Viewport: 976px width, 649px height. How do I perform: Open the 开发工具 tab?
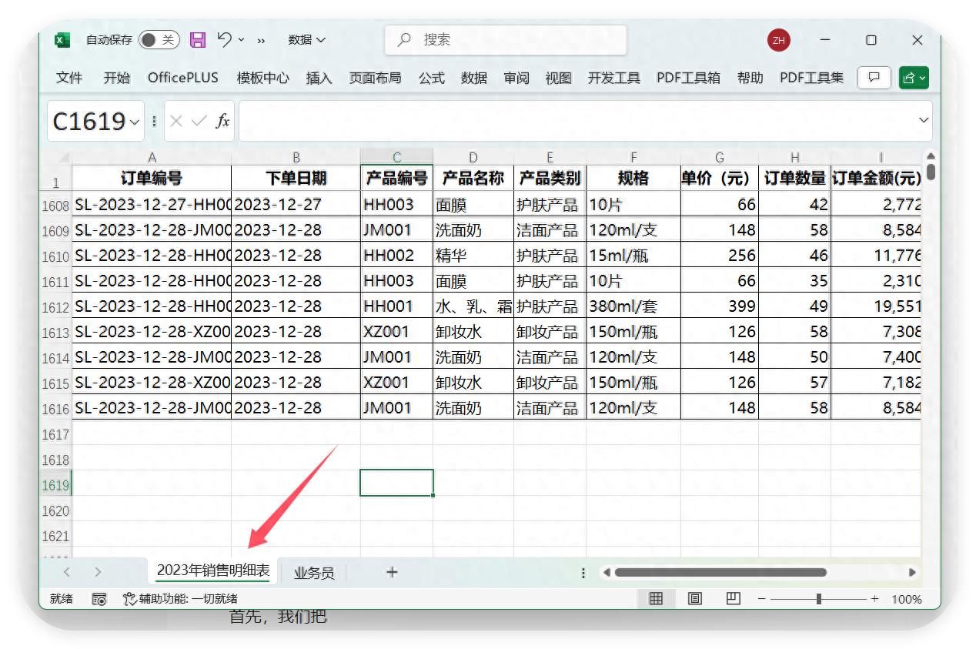(614, 78)
